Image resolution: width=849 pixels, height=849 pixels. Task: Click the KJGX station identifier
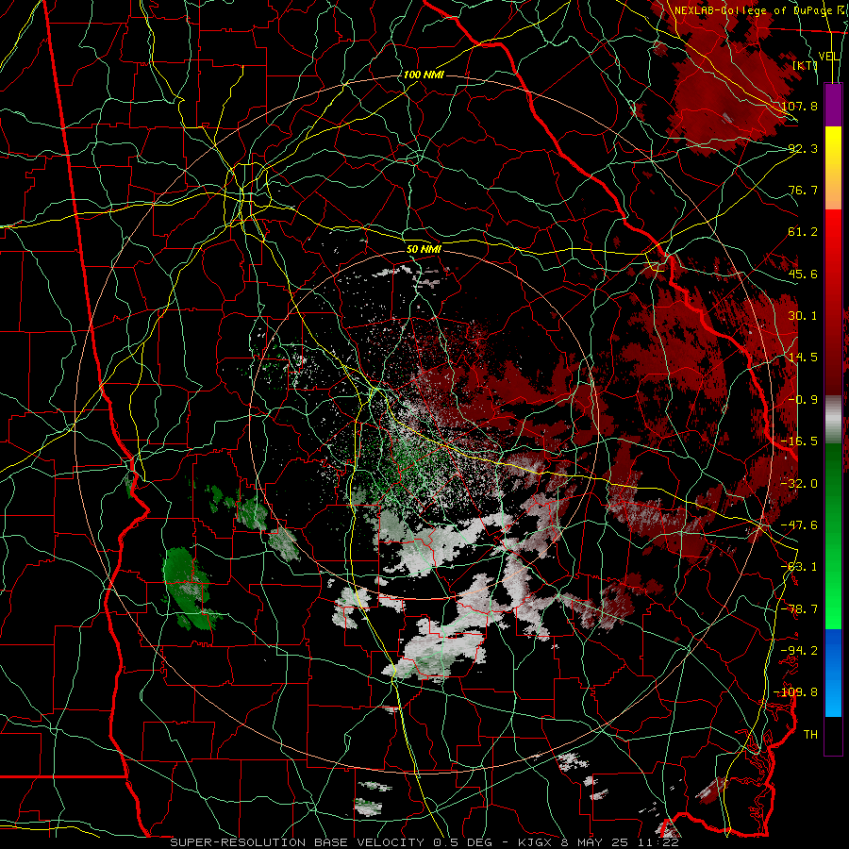pyautogui.click(x=533, y=842)
